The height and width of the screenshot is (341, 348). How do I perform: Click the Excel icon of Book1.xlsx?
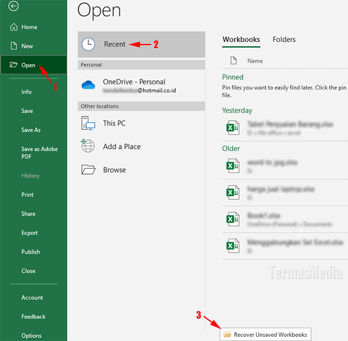tap(233, 219)
